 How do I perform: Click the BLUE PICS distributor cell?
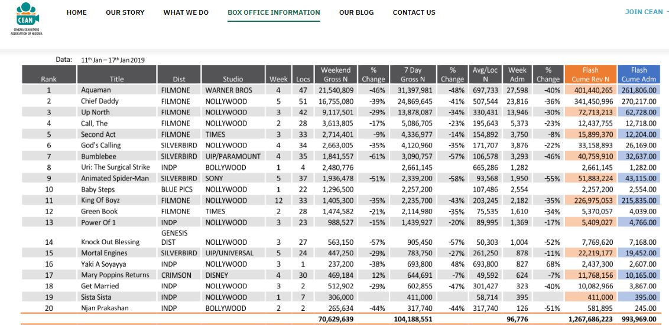tap(176, 189)
